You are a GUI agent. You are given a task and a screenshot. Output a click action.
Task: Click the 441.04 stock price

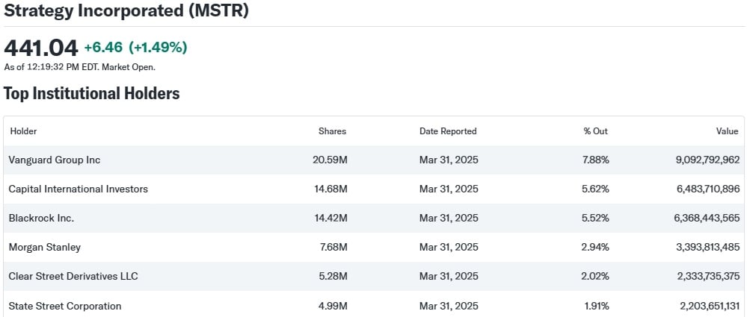click(x=41, y=48)
